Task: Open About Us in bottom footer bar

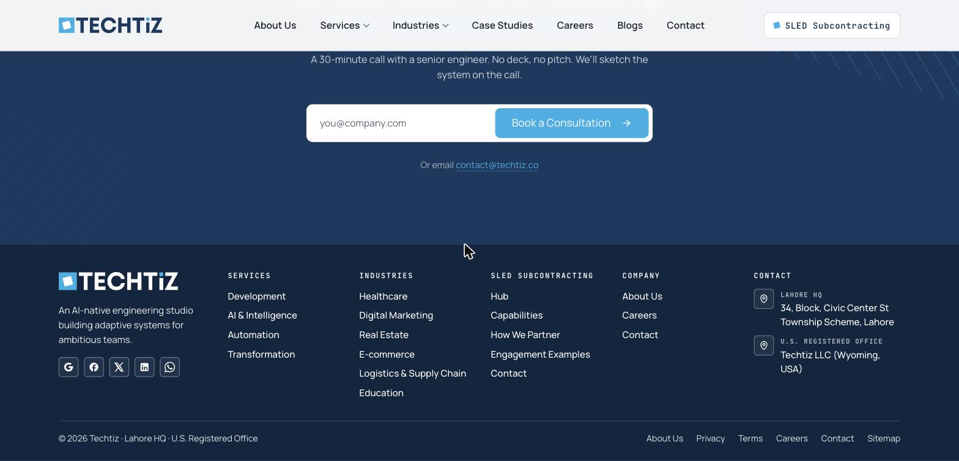Action: pos(665,438)
